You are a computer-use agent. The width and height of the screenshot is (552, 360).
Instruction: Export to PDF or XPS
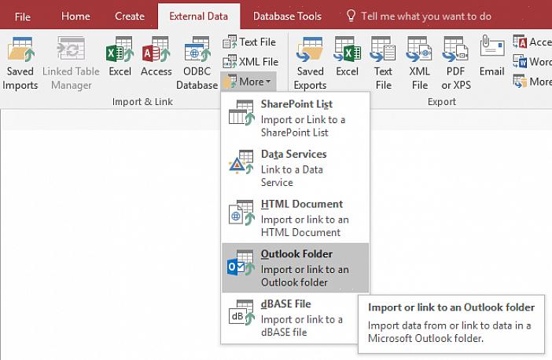[x=456, y=63]
